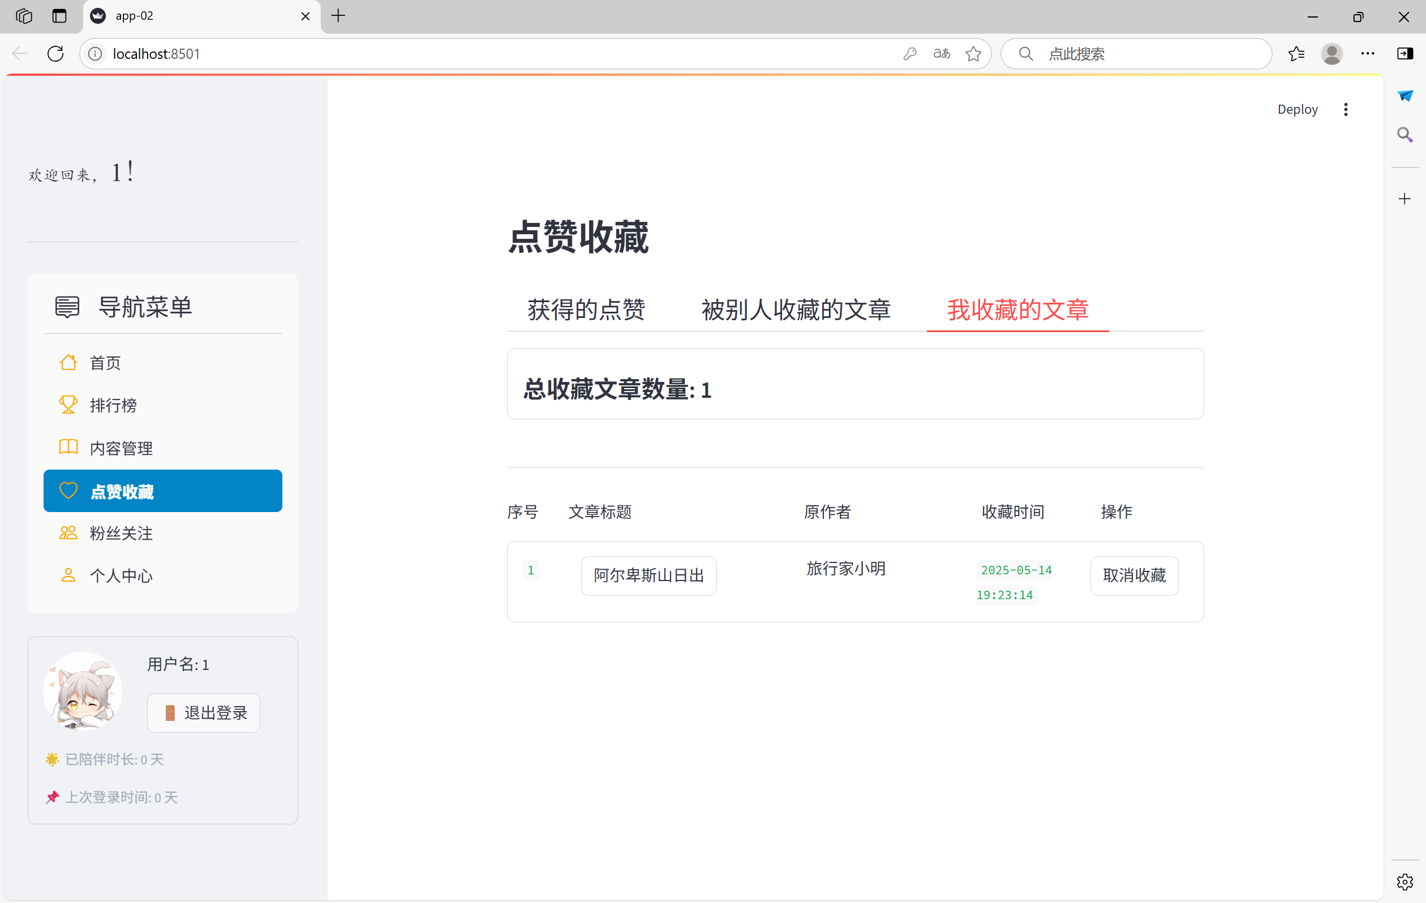Viewport: 1426px width, 903px height.
Task: Open the browser sidebar search icon
Action: pos(1404,135)
